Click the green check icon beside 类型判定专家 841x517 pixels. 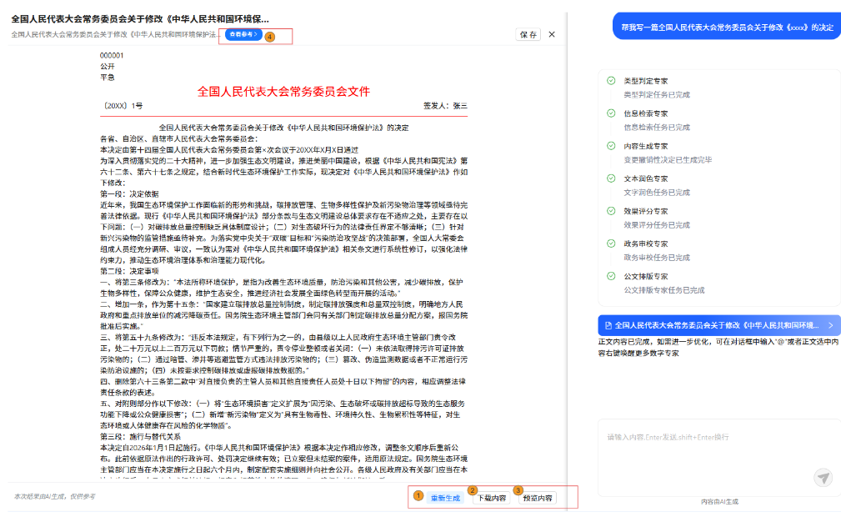pyautogui.click(x=611, y=81)
